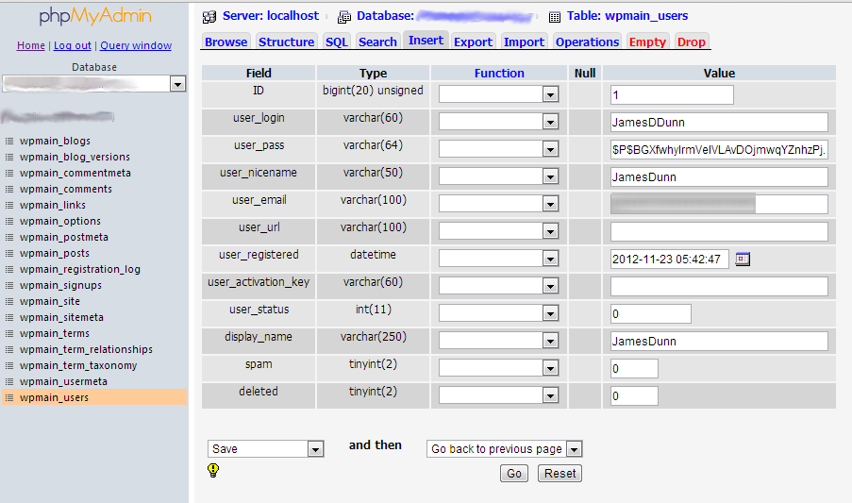Click the spam value input field
The width and height of the screenshot is (852, 503).
(634, 368)
